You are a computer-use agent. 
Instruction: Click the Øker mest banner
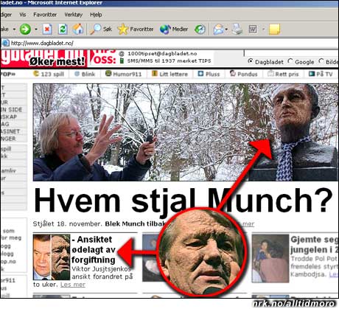[57, 61]
